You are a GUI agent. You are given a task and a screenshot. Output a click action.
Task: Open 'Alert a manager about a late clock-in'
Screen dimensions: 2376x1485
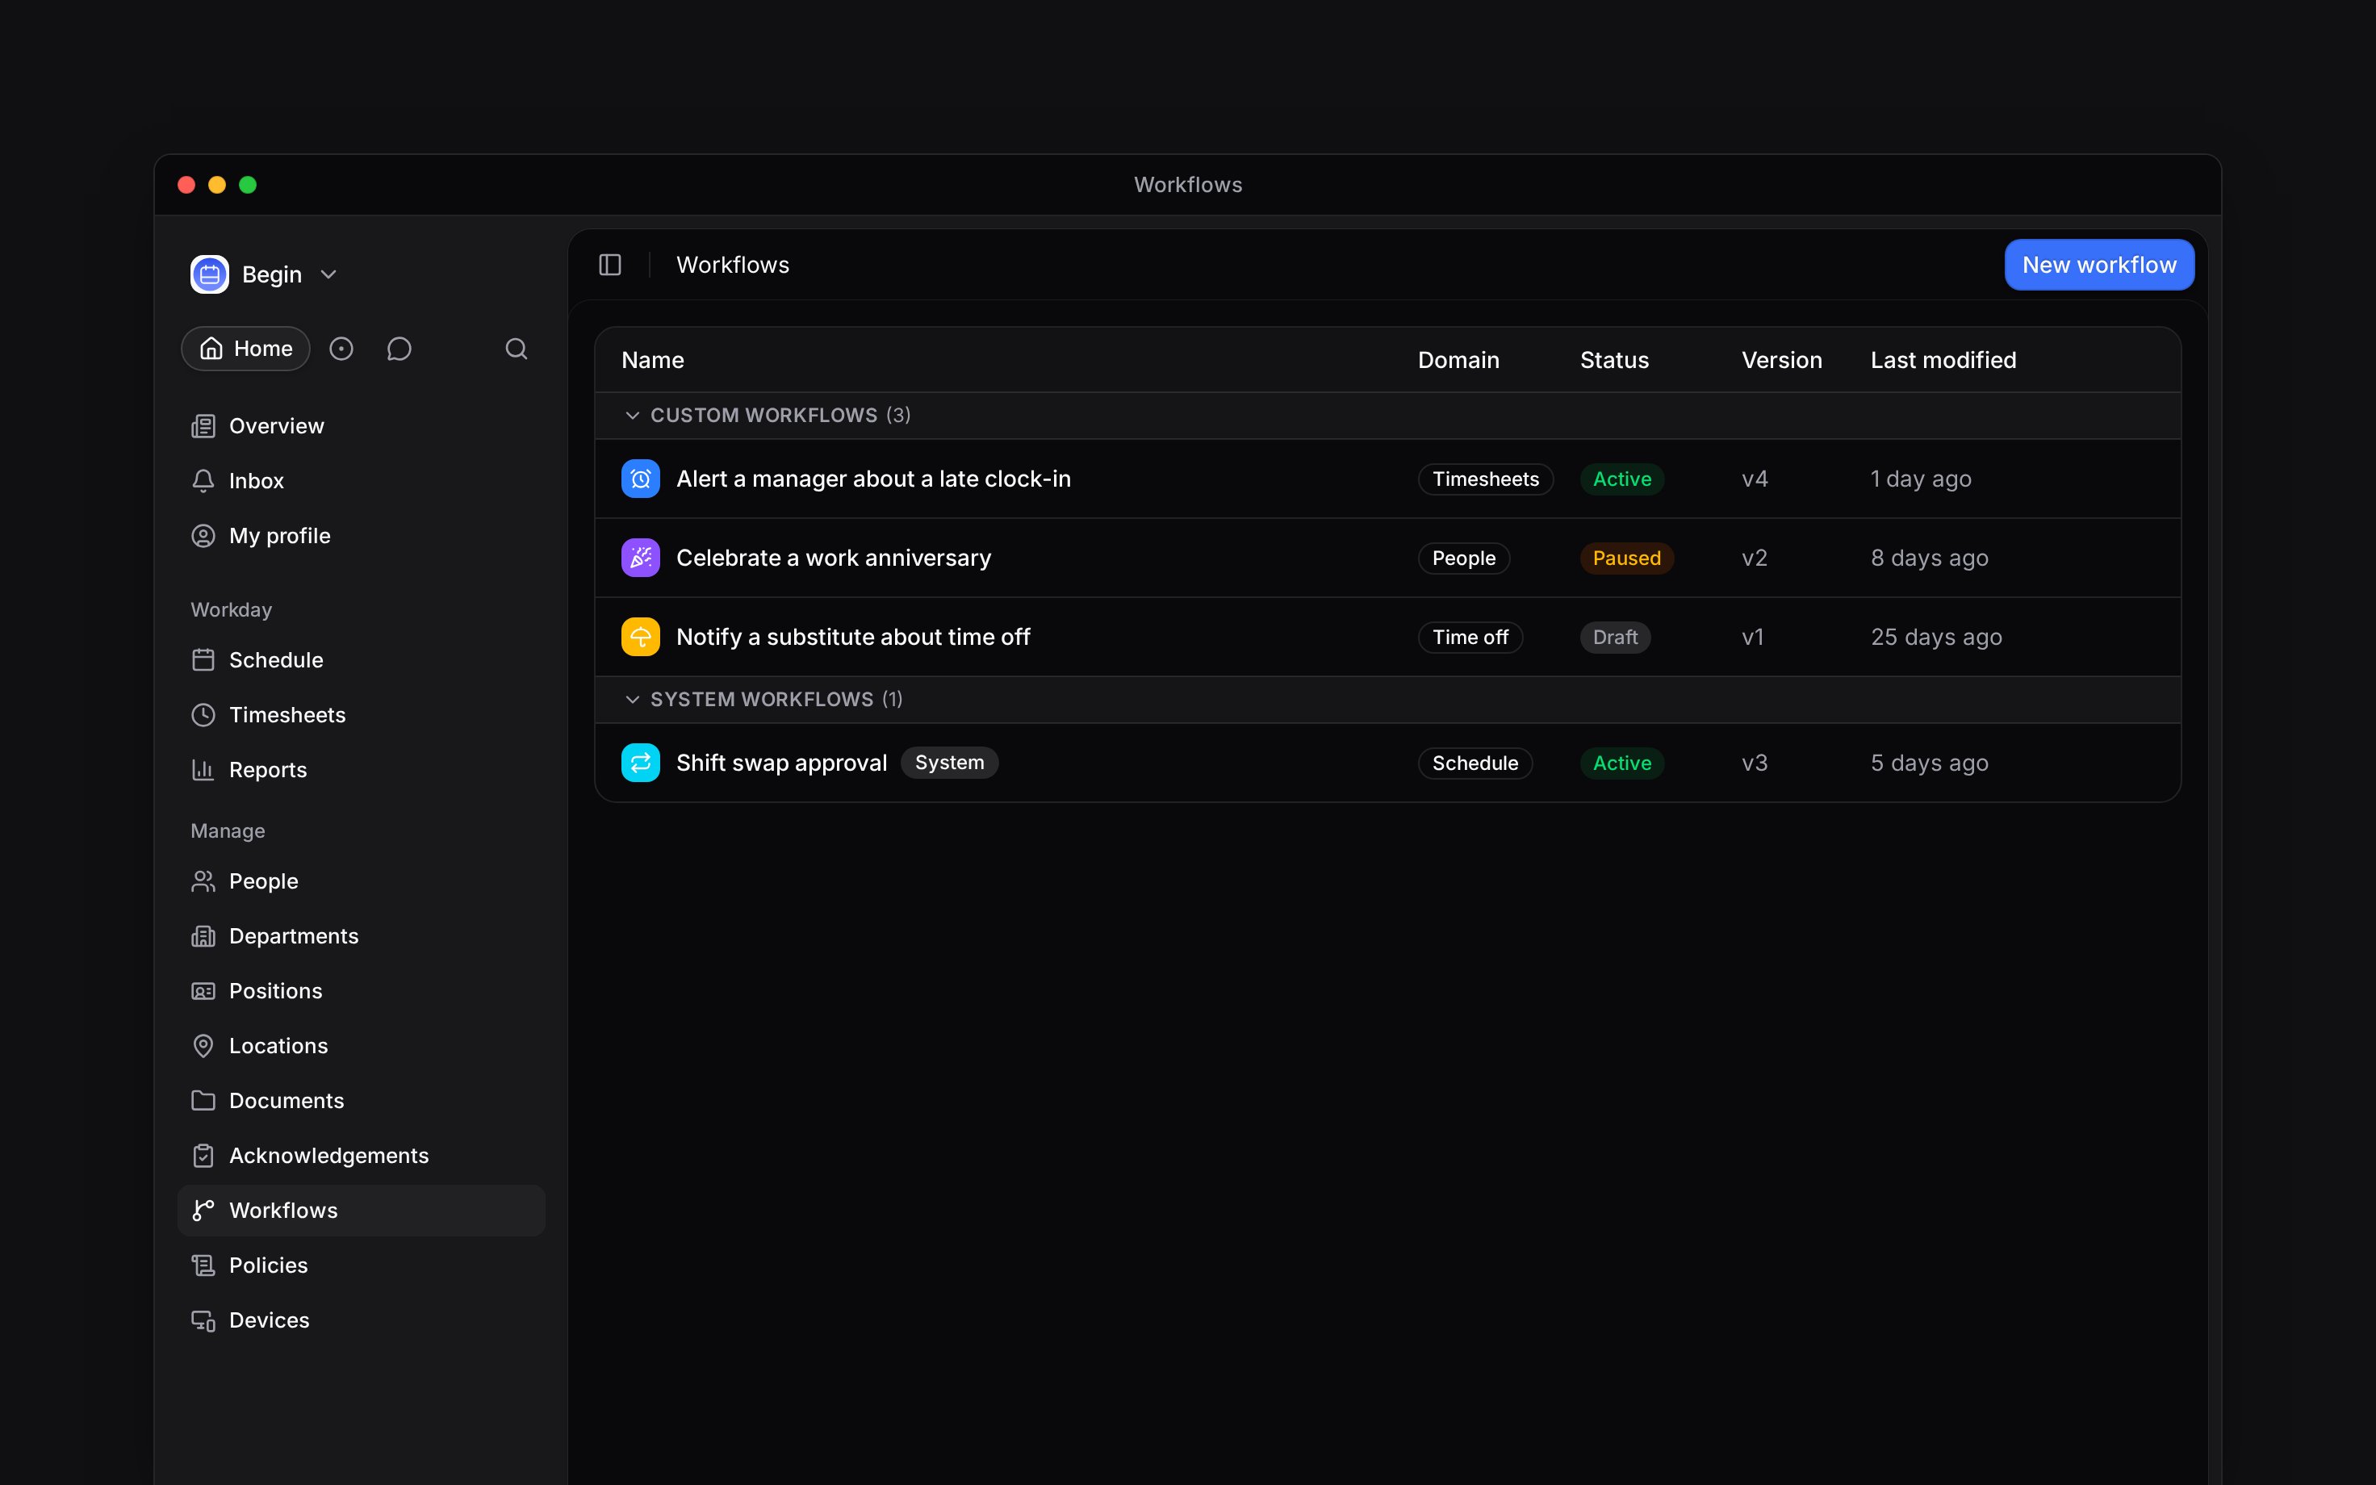click(x=874, y=479)
